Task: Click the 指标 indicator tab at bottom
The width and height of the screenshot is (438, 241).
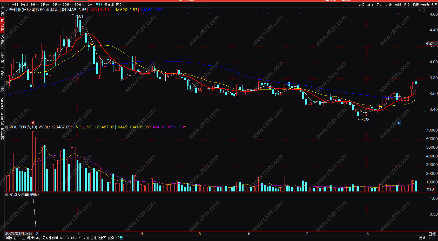Action: [x=9, y=238]
